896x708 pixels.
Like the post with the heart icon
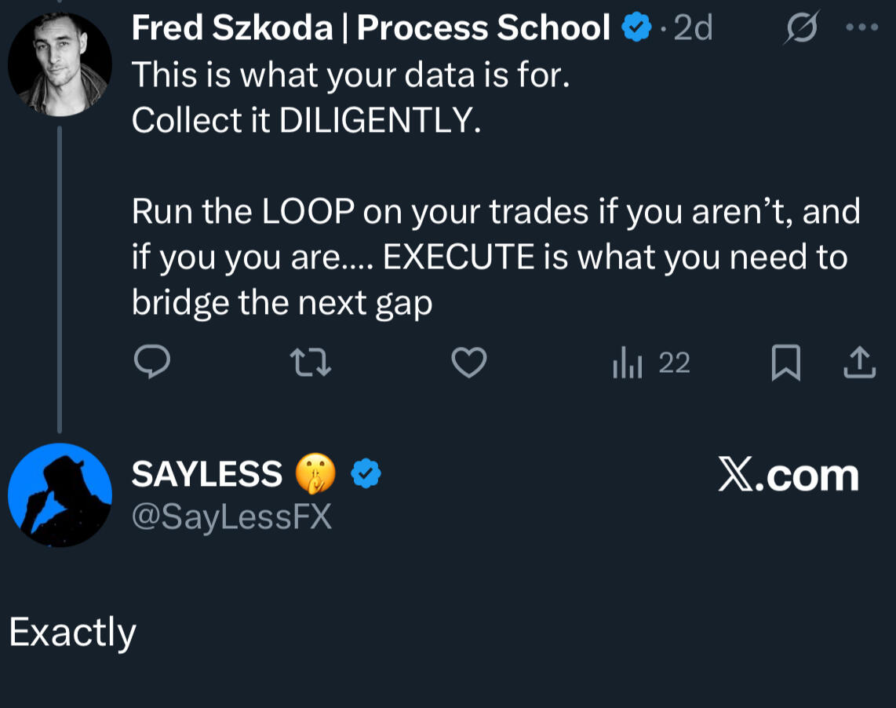click(469, 363)
